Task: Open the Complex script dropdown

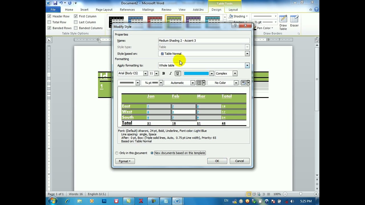Action: [x=235, y=73]
